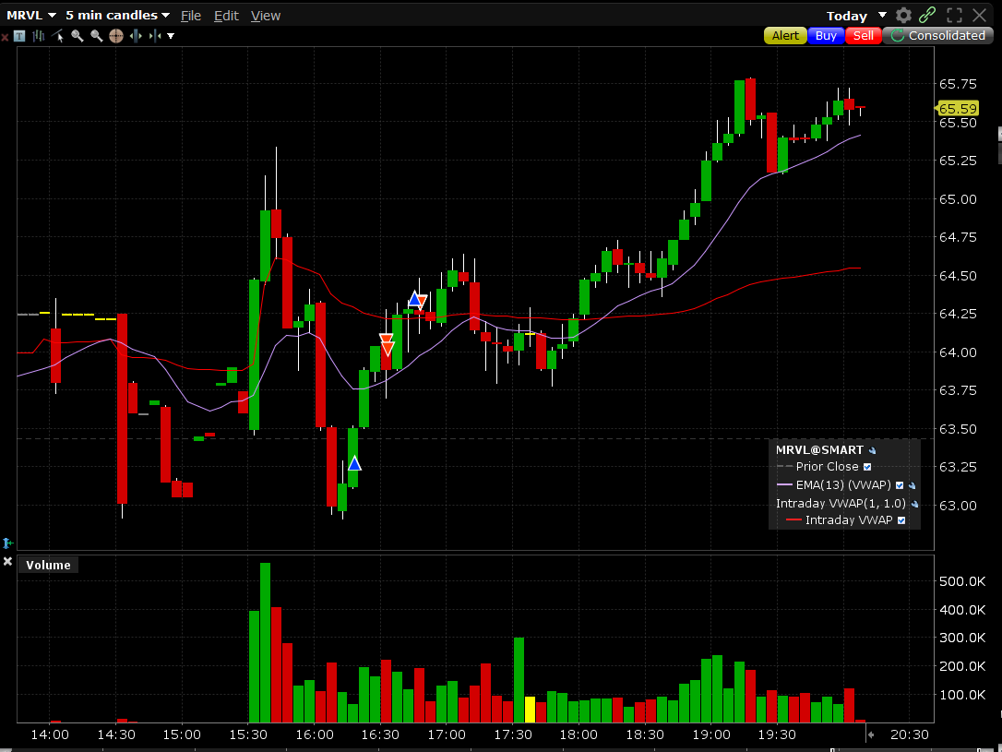1002x752 pixels.
Task: Click the second magnifier zoom icon
Action: 97,36
